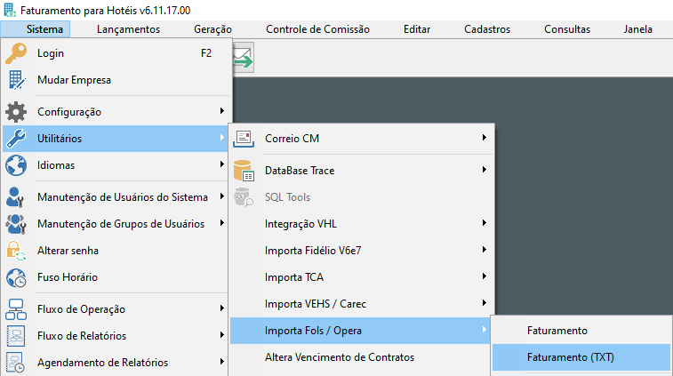
Task: Open the Cadastros menu
Action: click(x=487, y=29)
